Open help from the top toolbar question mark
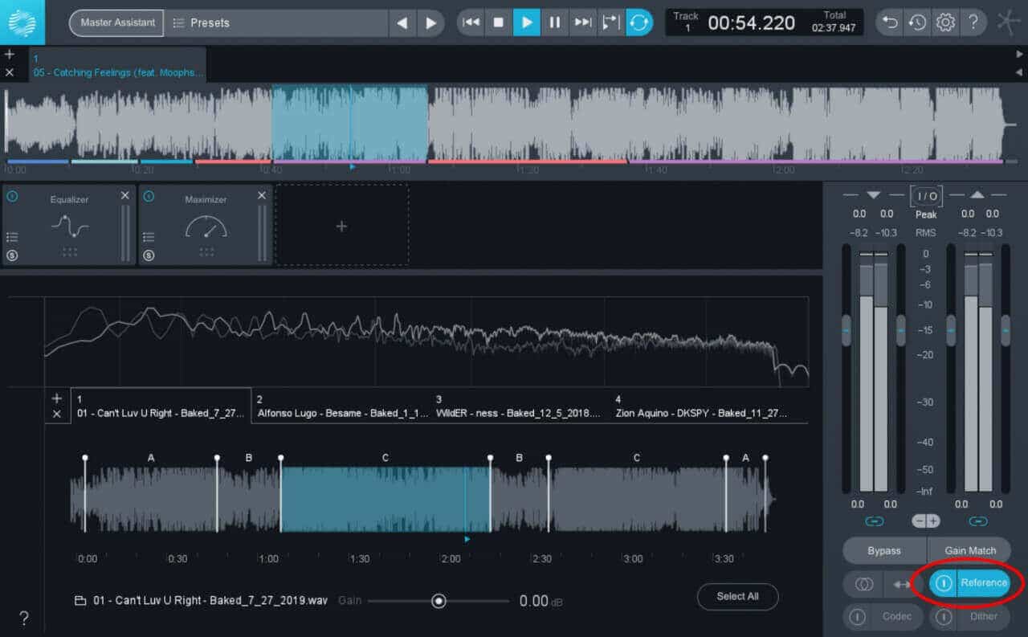Viewport: 1028px width, 637px height. [973, 22]
